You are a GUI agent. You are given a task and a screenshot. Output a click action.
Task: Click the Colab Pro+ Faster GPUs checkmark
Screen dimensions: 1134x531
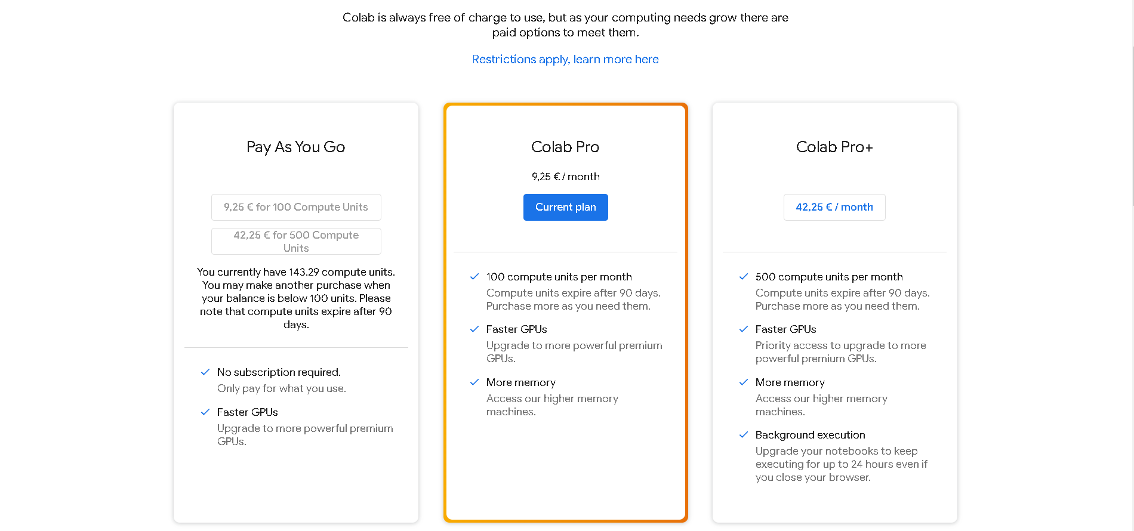[x=744, y=329]
